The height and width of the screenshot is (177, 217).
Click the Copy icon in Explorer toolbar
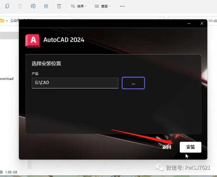coord(7,6)
